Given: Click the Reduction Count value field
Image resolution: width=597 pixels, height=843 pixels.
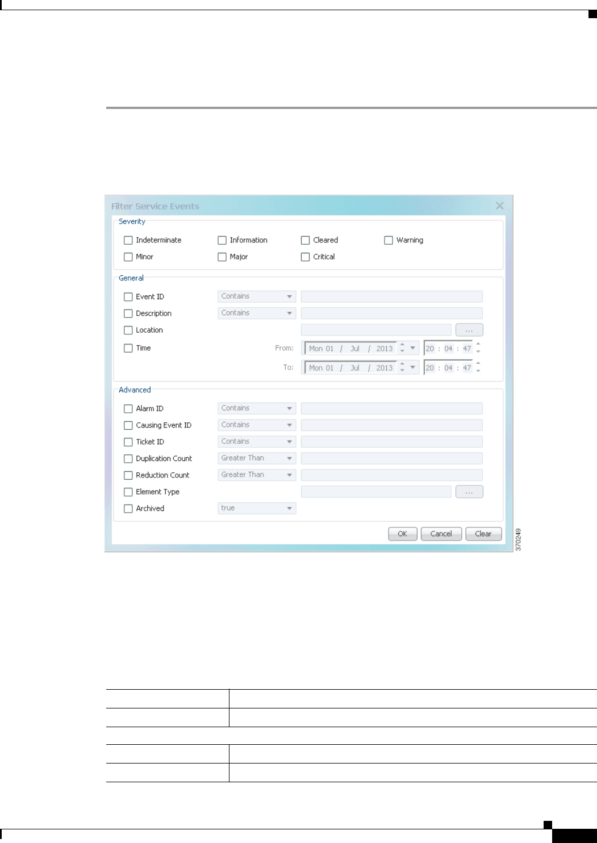Looking at the screenshot, I should [392, 475].
